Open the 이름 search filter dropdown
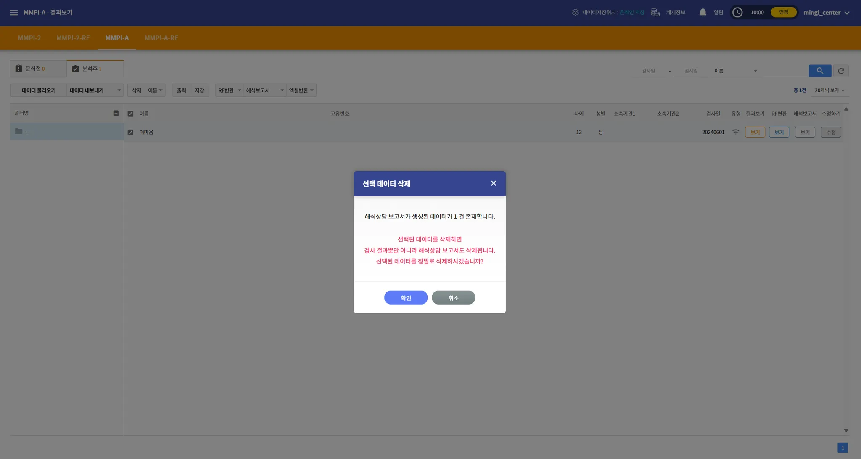The height and width of the screenshot is (459, 861). coord(736,71)
